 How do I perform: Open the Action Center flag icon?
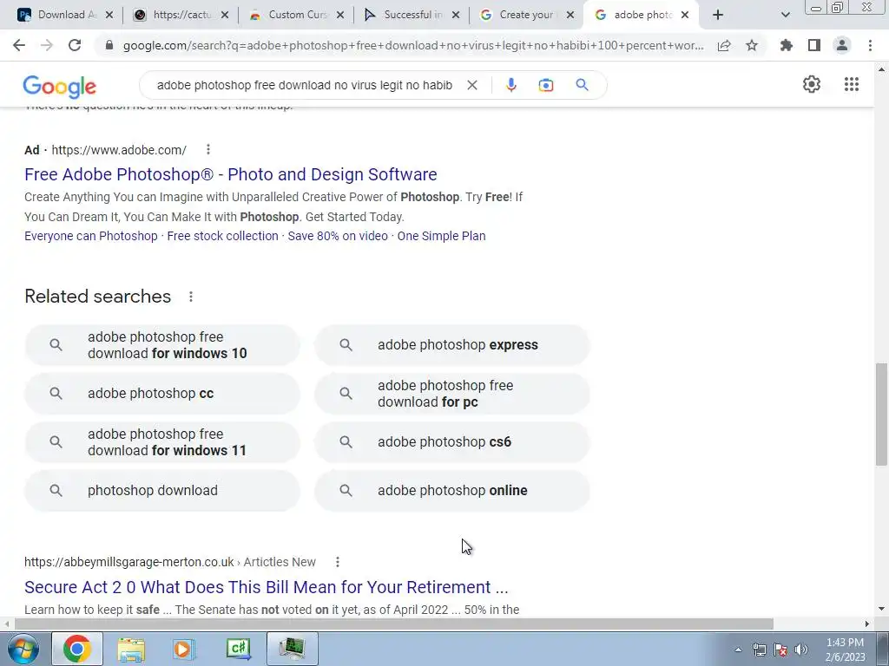pos(780,650)
